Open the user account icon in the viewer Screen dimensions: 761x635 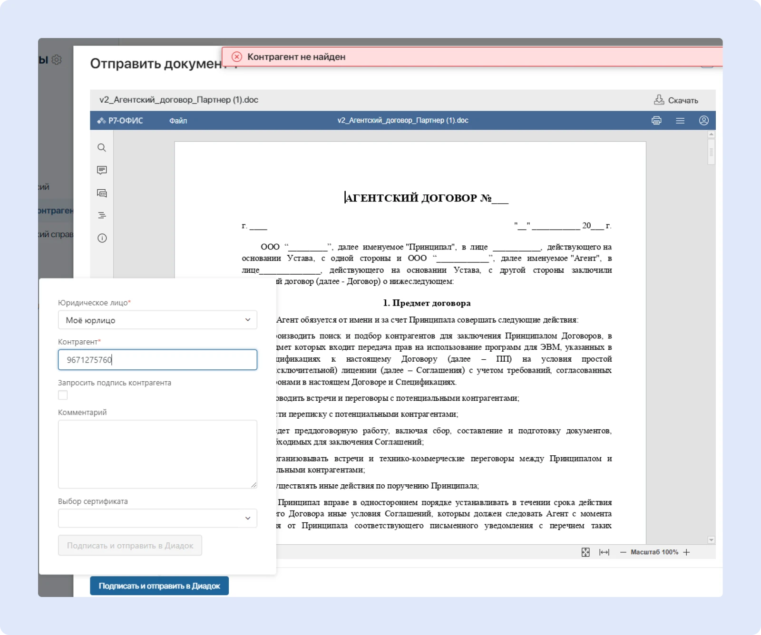(x=702, y=121)
